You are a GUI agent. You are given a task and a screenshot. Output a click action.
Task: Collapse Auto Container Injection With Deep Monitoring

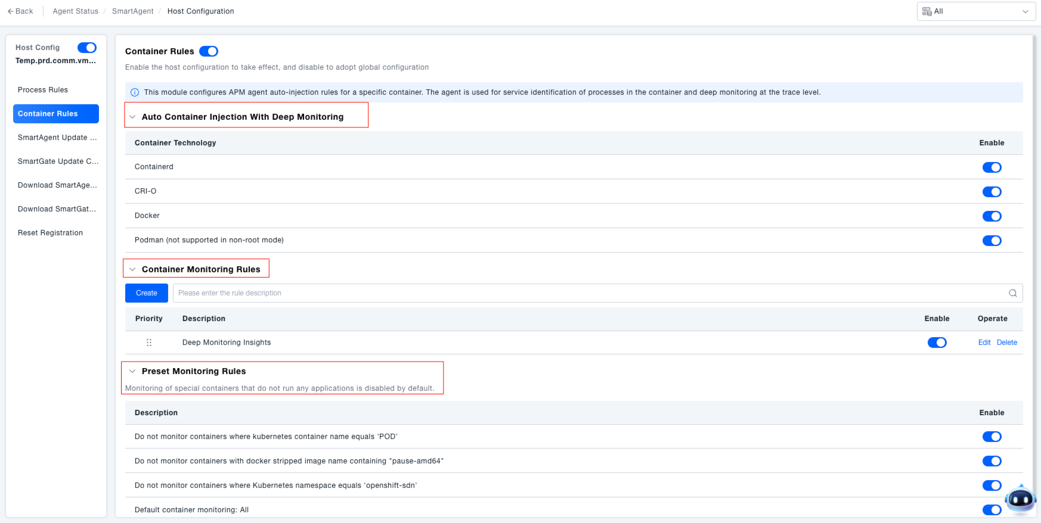click(132, 117)
